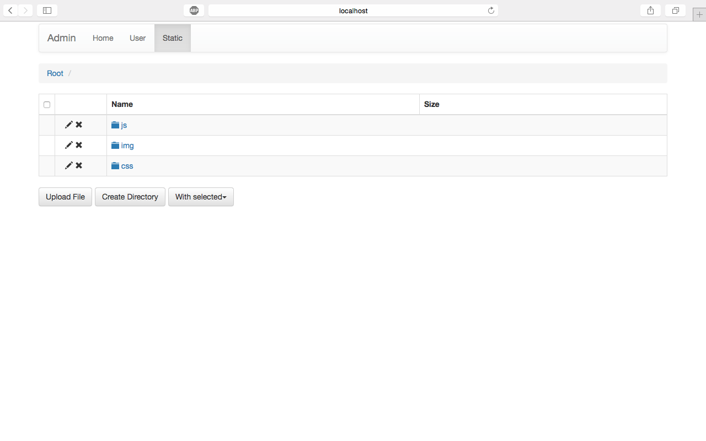Image resolution: width=706 pixels, height=441 pixels.
Task: Click the delete X icon for js folder
Action: click(x=79, y=125)
